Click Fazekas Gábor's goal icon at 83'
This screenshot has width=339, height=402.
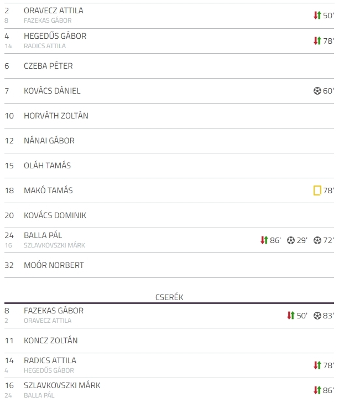(x=317, y=316)
